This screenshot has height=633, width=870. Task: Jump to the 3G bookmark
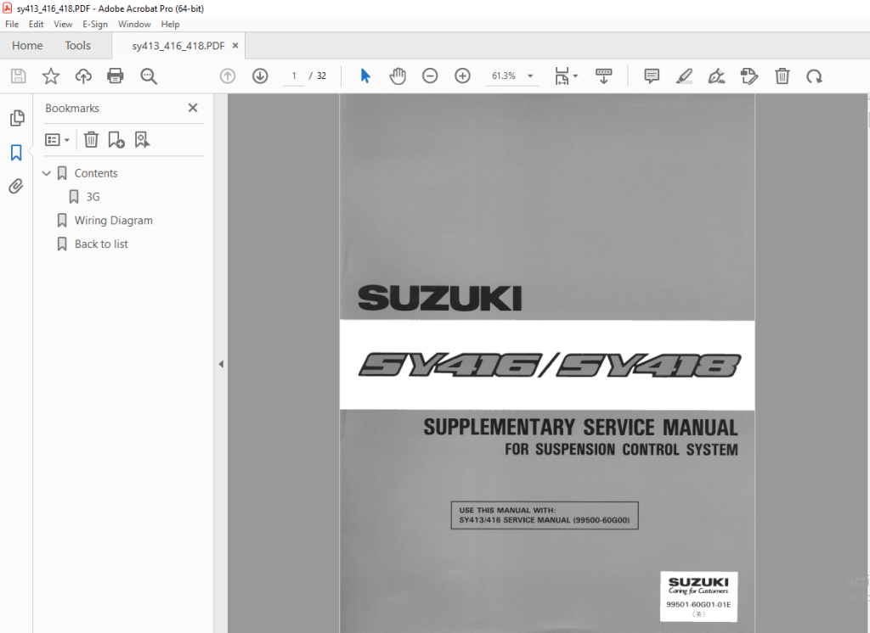(93, 197)
